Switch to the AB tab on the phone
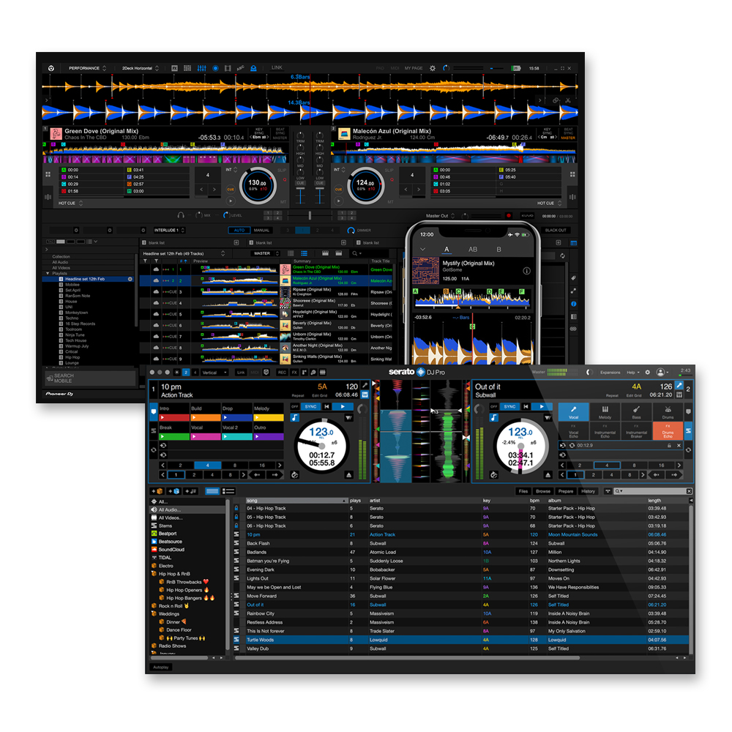The width and height of the screenshot is (732, 732). (472, 250)
